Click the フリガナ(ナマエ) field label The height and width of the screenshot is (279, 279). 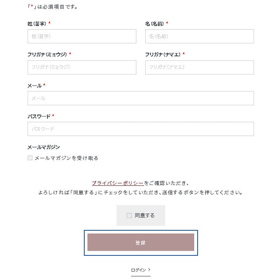(163, 54)
